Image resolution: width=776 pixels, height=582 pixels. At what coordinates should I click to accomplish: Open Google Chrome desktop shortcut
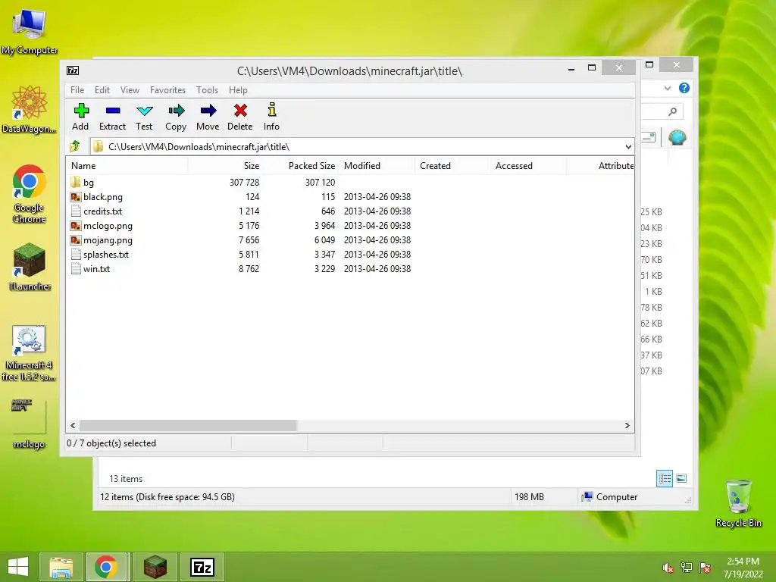[x=30, y=194]
